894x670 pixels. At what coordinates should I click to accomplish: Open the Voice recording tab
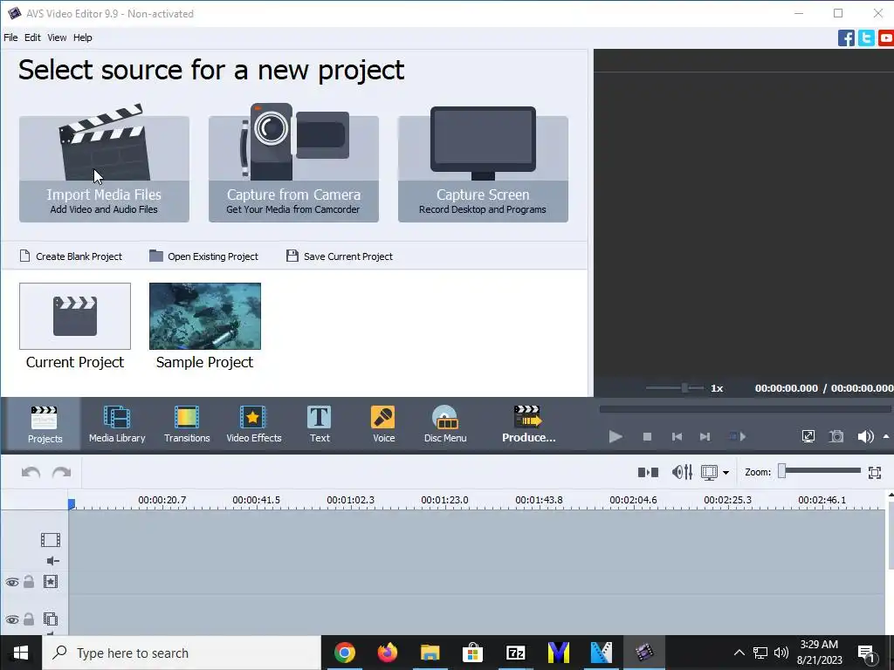pos(383,425)
